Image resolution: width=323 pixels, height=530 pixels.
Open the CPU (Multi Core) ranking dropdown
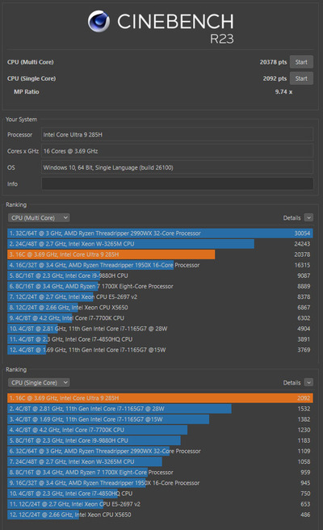[39, 217]
